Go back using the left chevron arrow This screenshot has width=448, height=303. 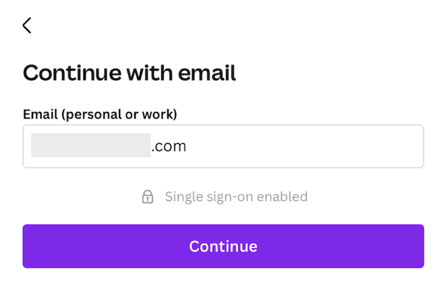(x=27, y=26)
